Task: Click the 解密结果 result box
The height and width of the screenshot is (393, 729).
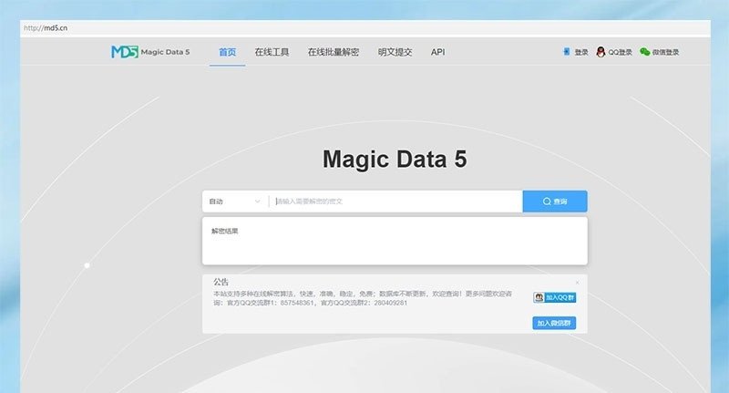Action: (395, 241)
